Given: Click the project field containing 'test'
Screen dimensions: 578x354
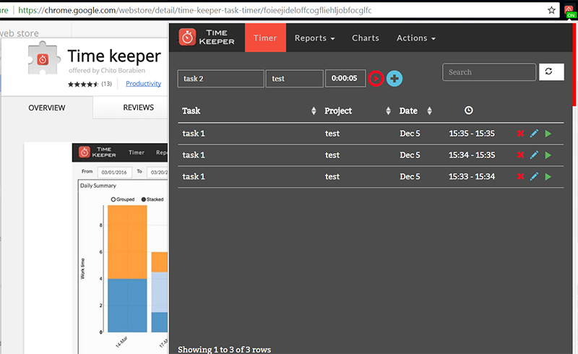Looking at the screenshot, I should [295, 79].
